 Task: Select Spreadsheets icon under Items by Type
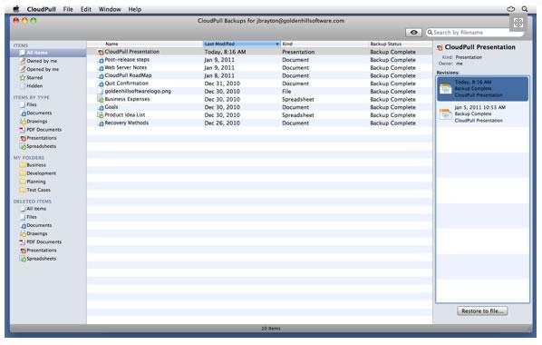pyautogui.click(x=23, y=146)
